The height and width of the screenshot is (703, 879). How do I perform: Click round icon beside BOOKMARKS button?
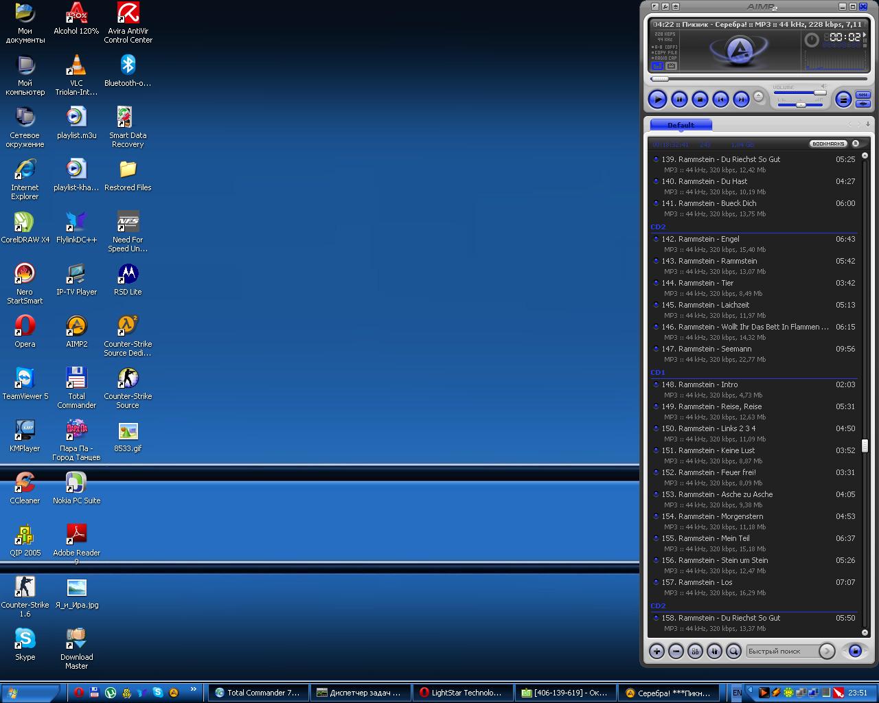(x=856, y=143)
